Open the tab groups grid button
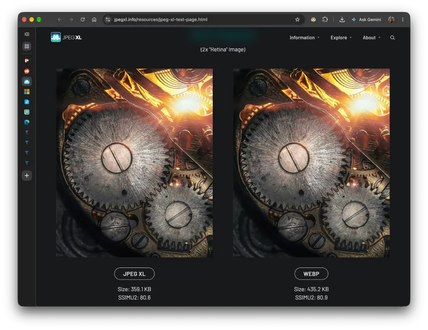The height and width of the screenshot is (330, 428). tap(27, 46)
